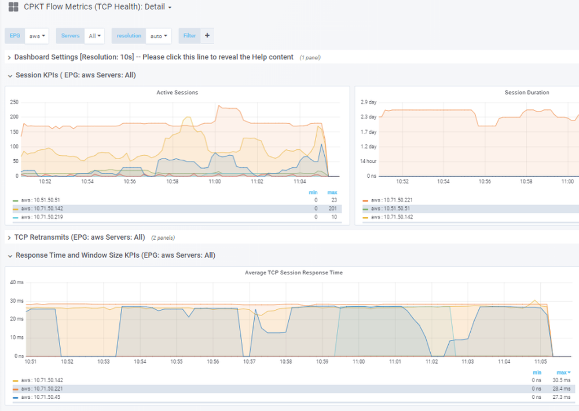The width and height of the screenshot is (579, 411).
Task: Toggle Session Duration series aws : 10.51.50.51
Action: point(390,208)
